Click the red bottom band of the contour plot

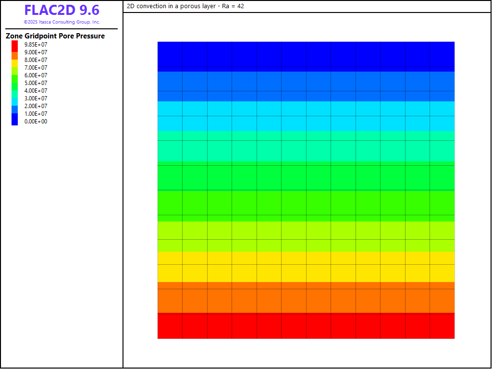[x=306, y=326]
